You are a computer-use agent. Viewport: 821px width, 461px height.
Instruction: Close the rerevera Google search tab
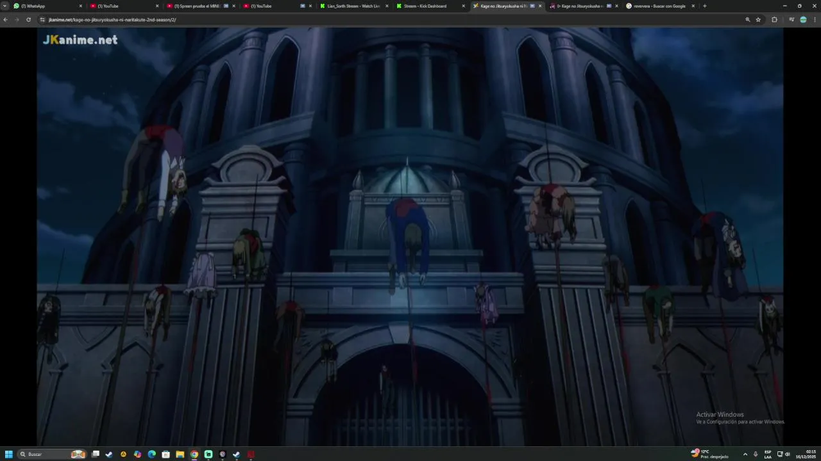click(x=693, y=6)
